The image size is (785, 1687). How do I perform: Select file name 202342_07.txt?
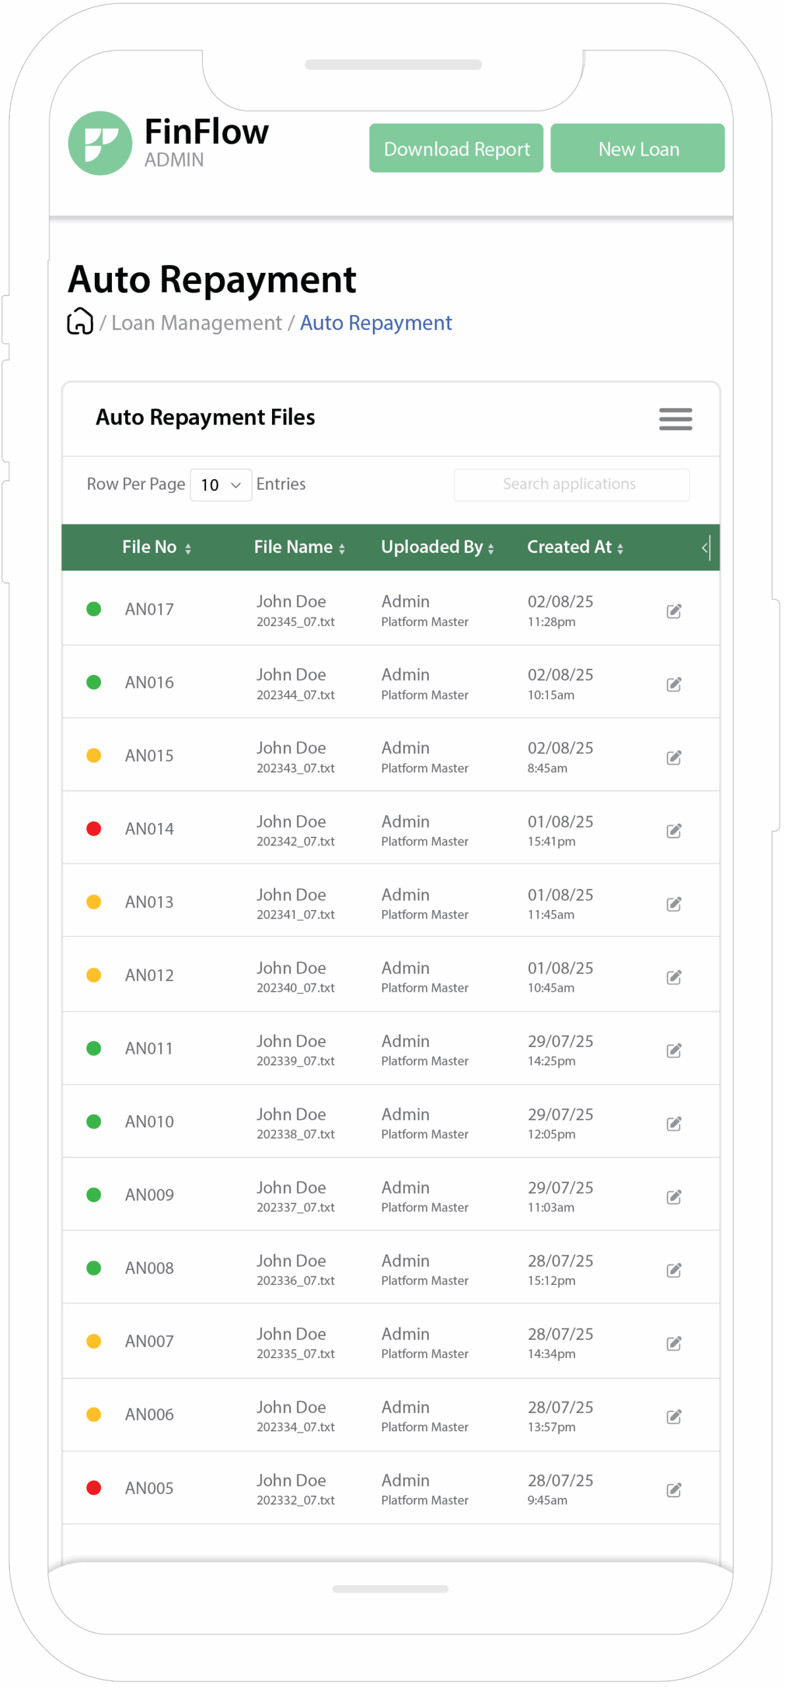[x=295, y=841]
